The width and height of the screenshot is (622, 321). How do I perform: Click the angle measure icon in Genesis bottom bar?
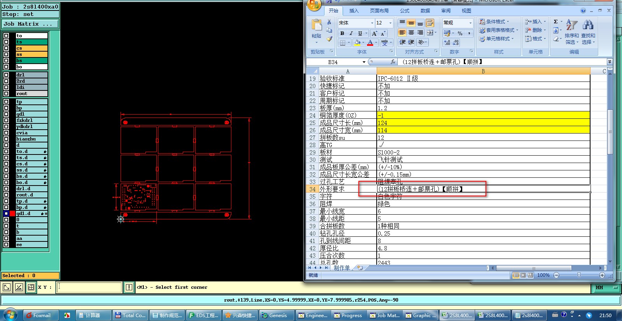point(19,287)
